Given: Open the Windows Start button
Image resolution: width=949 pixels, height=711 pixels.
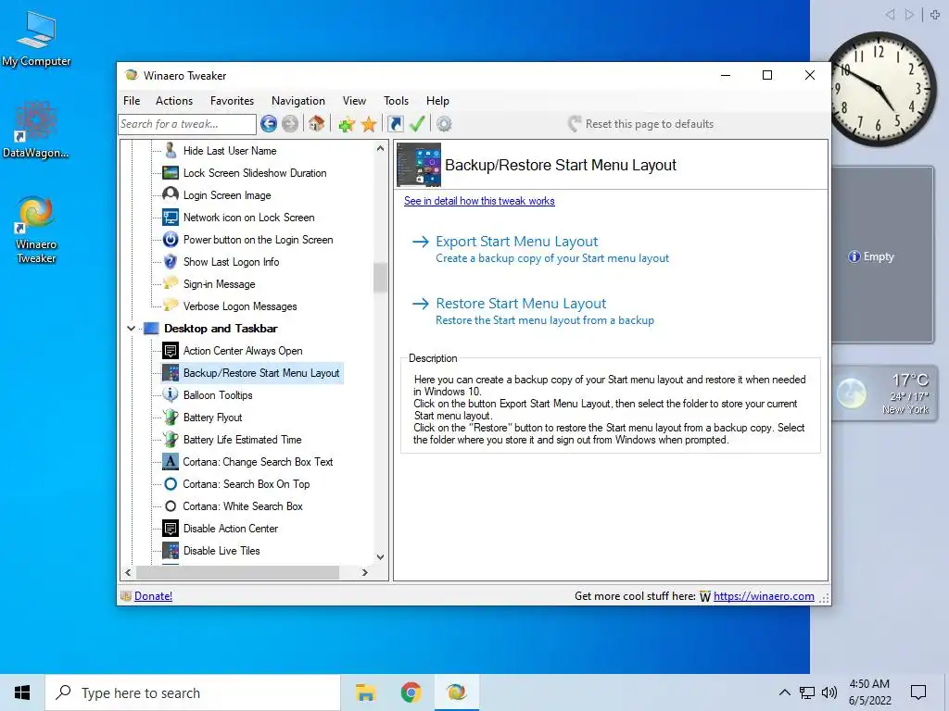Looking at the screenshot, I should 22,692.
